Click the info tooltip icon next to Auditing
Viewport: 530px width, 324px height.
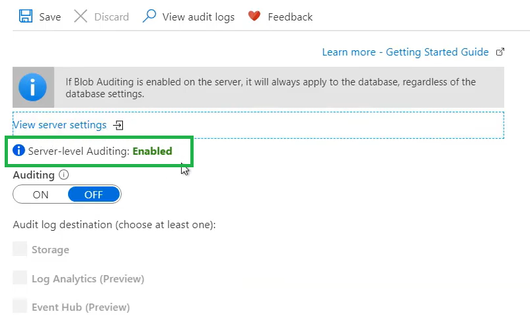coord(64,175)
